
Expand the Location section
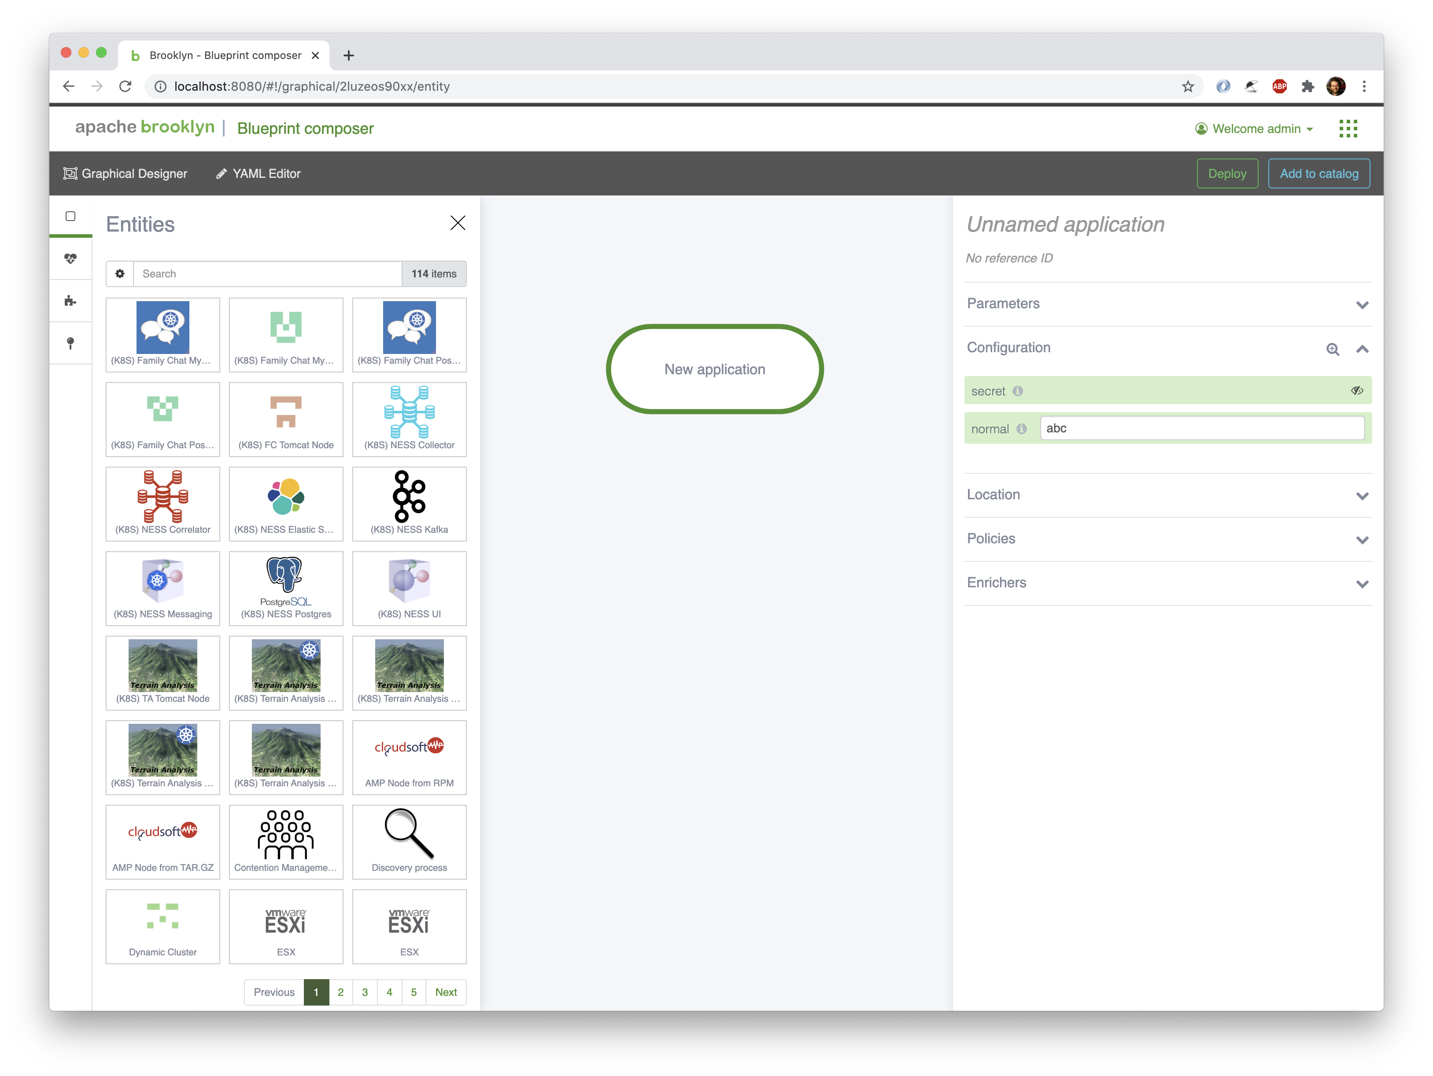coord(1362,496)
